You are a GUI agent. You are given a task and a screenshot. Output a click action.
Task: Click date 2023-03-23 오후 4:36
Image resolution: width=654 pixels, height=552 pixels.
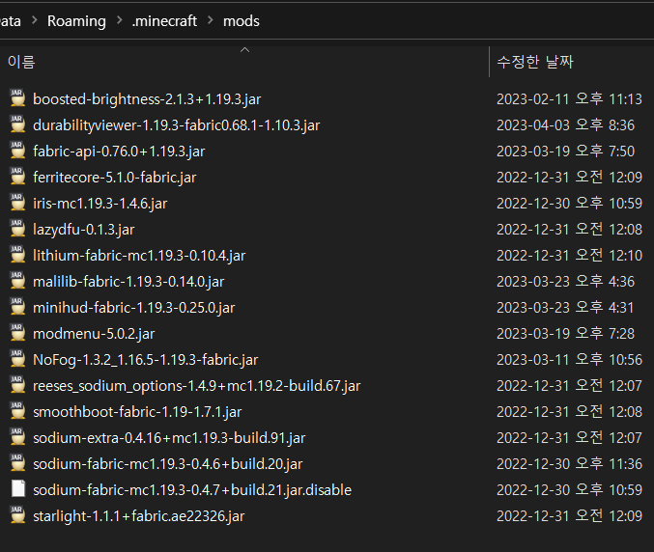pyautogui.click(x=565, y=282)
